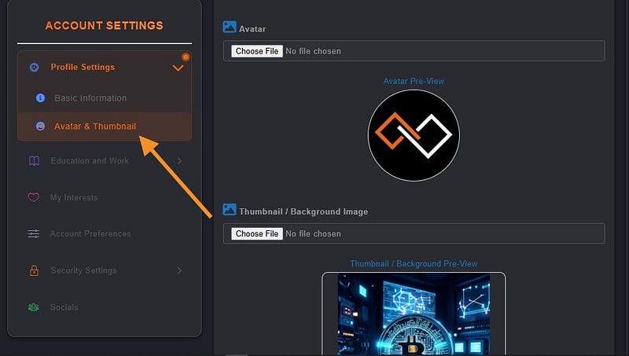629x356 pixels.
Task: Select Avatar & Thumbnail menu item
Action: (x=105, y=127)
